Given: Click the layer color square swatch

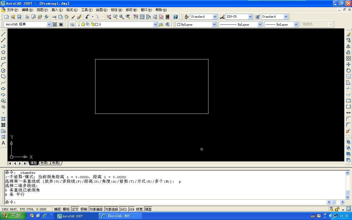Looking at the screenshot, I should click(x=97, y=24).
